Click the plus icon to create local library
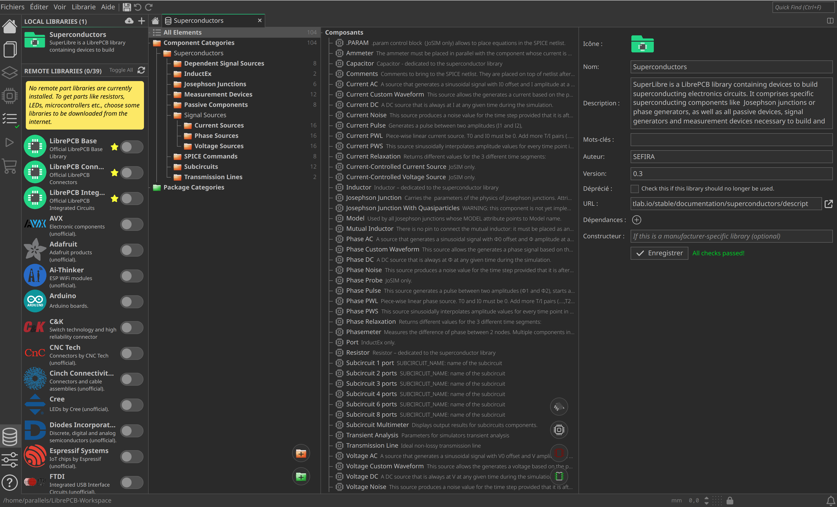 click(x=141, y=21)
